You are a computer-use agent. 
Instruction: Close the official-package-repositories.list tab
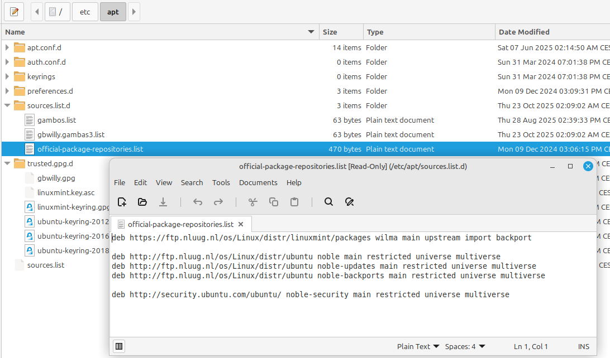click(241, 224)
